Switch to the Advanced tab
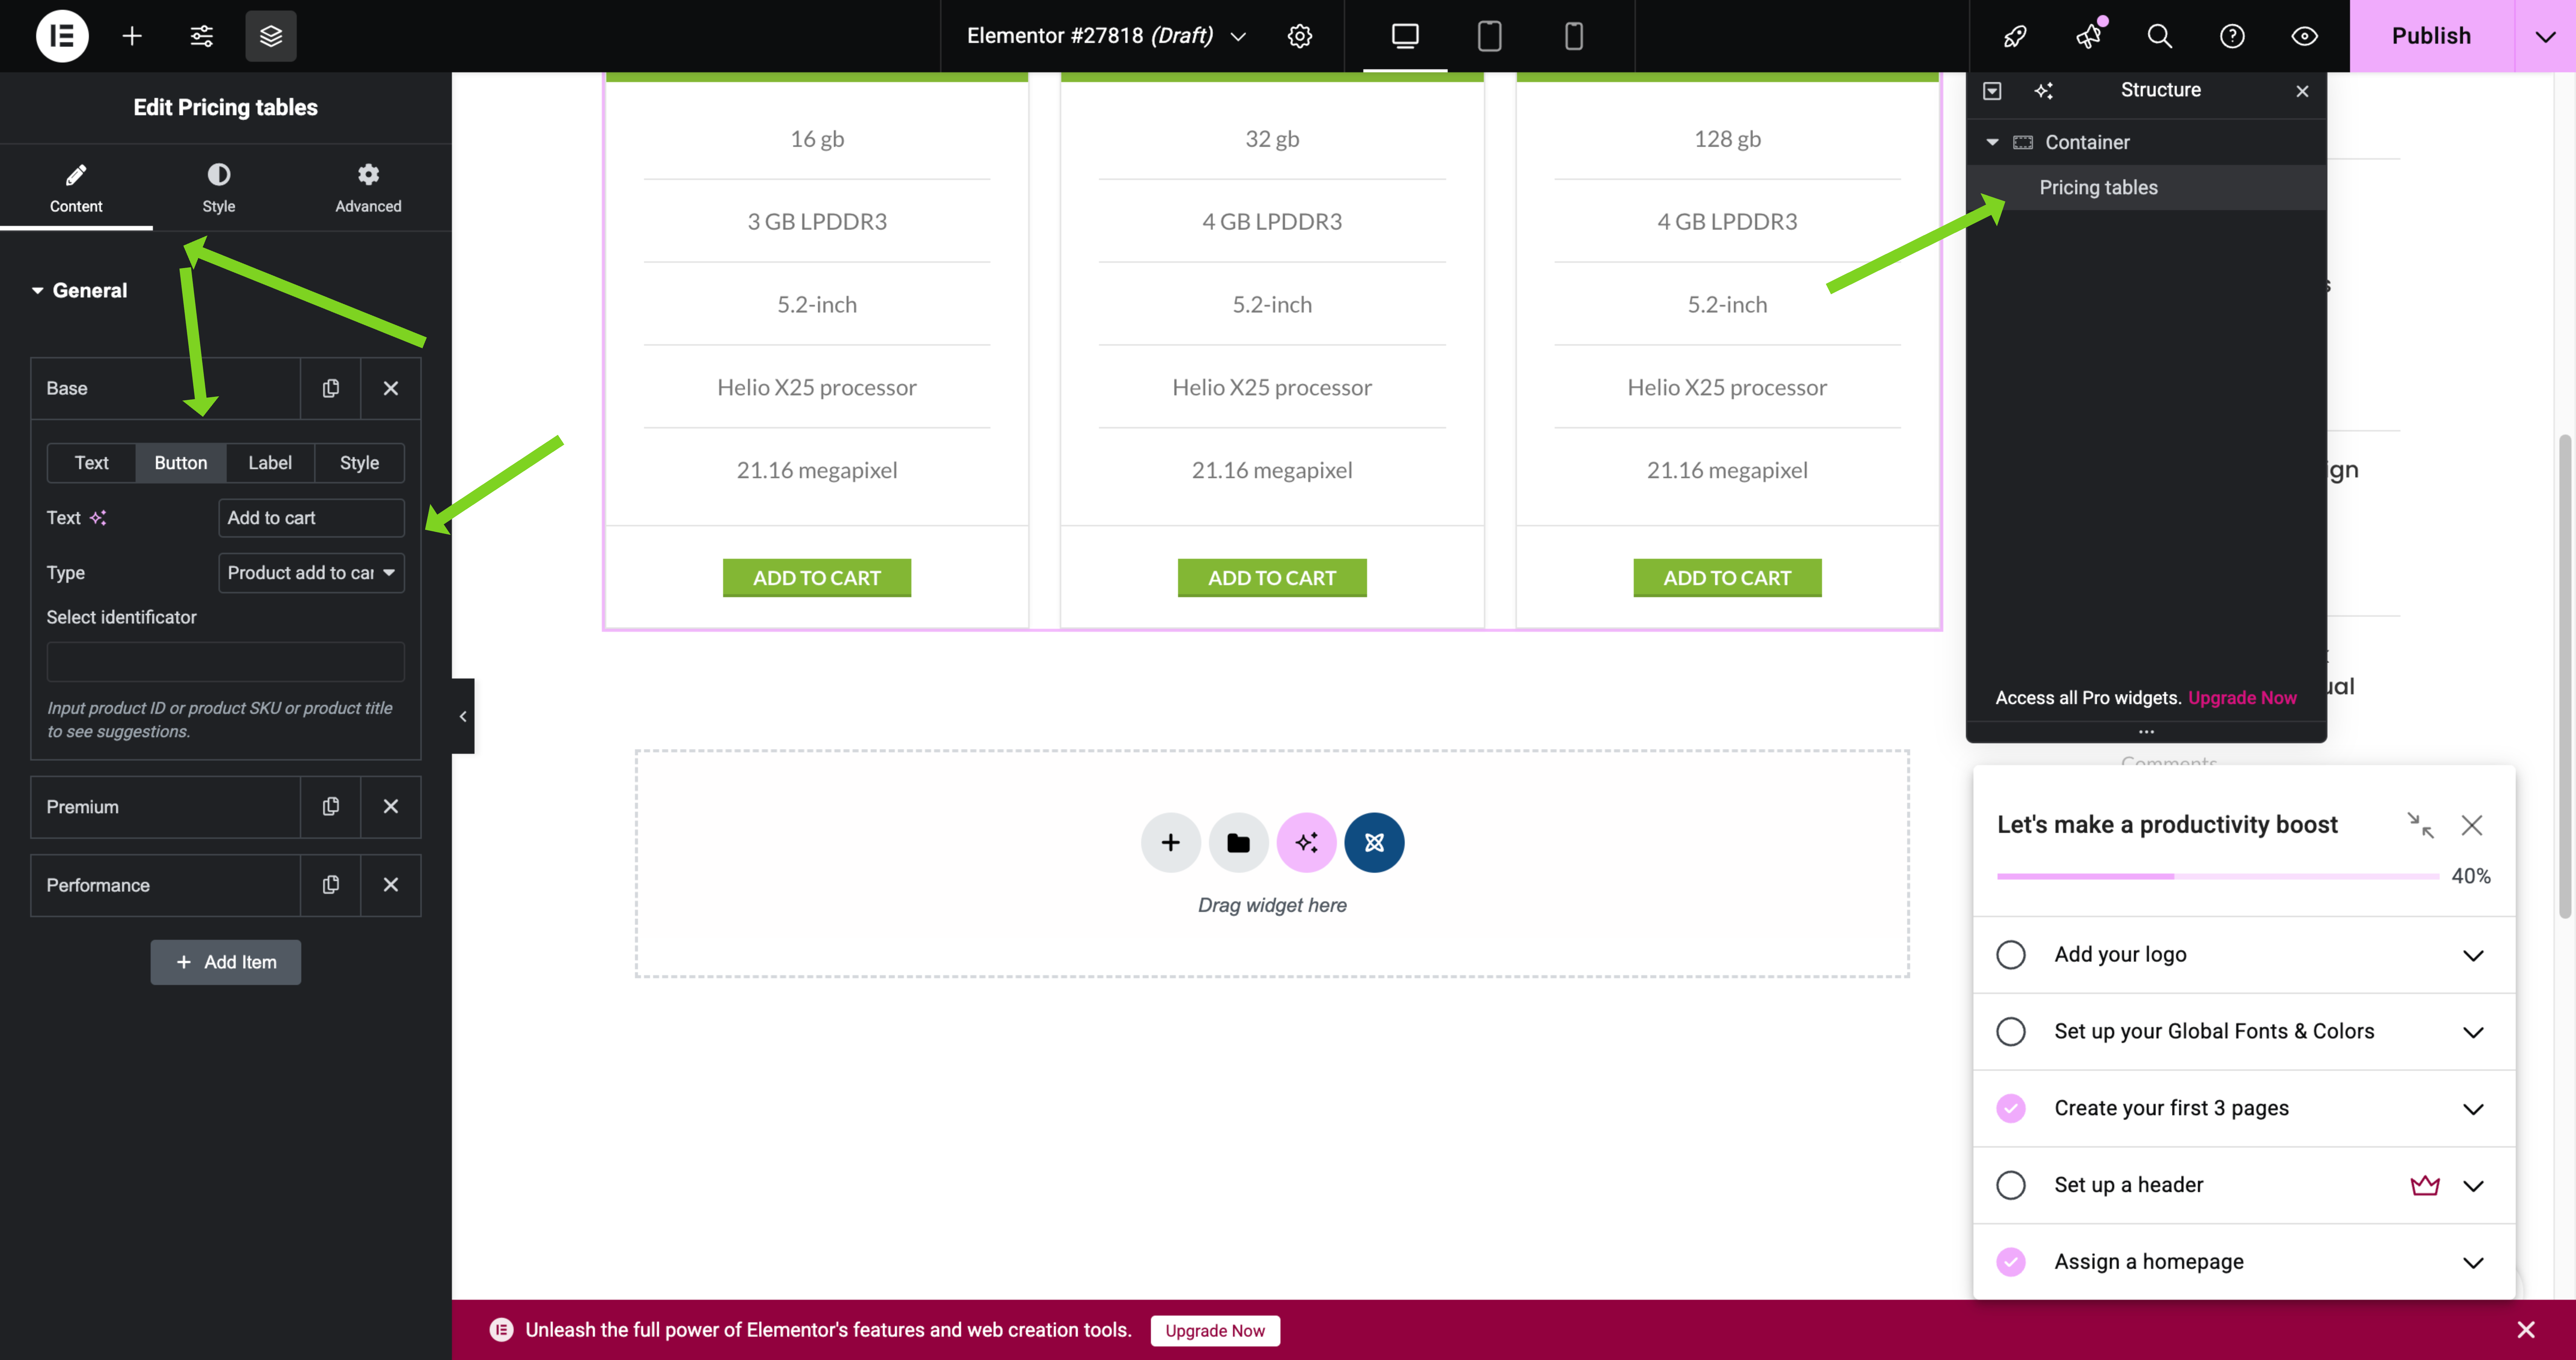Screen dimensions: 2576x1360 [x=368, y=188]
